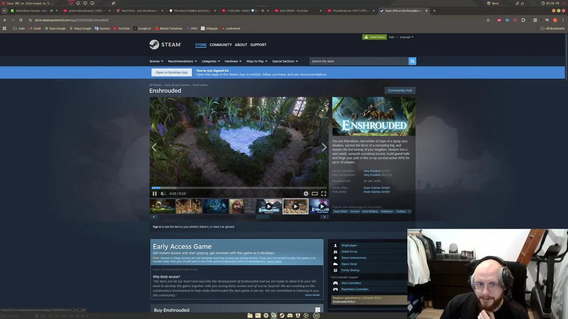Expand more tags with the plus button

tap(409, 211)
